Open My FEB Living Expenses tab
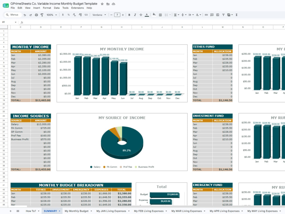The width and height of the screenshot is (285, 214). pos(149,211)
